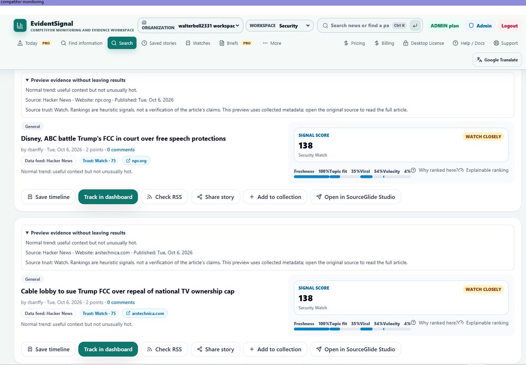Click the EvidentSignal chart logo icon

pos(20,26)
